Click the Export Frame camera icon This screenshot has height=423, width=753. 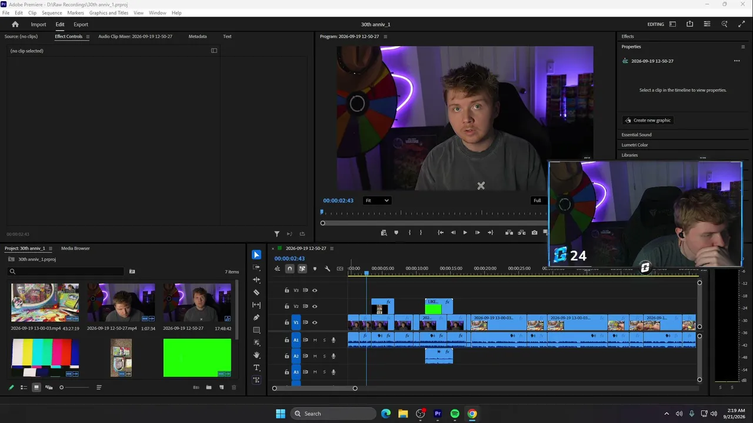[x=534, y=233]
